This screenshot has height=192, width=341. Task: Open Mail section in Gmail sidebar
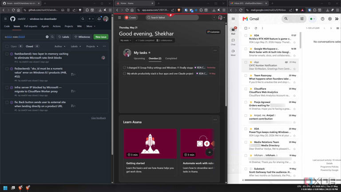[x=233, y=31]
